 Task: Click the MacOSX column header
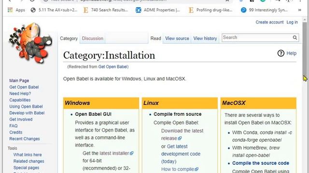pos(258,103)
